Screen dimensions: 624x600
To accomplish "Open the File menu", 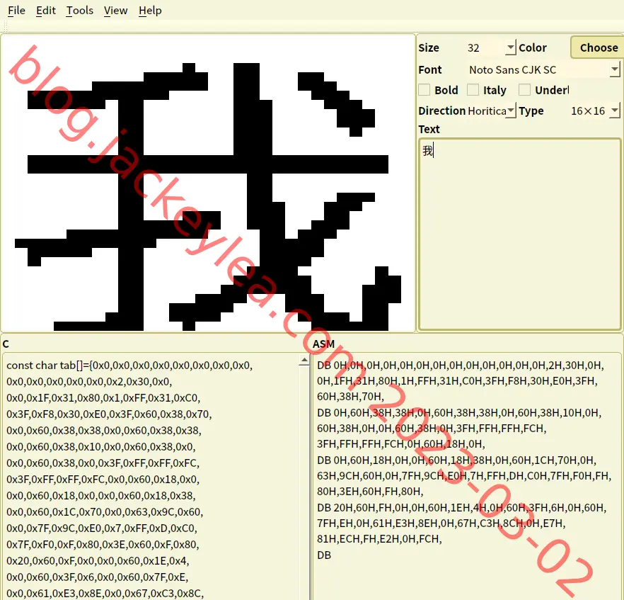I will [x=16, y=11].
